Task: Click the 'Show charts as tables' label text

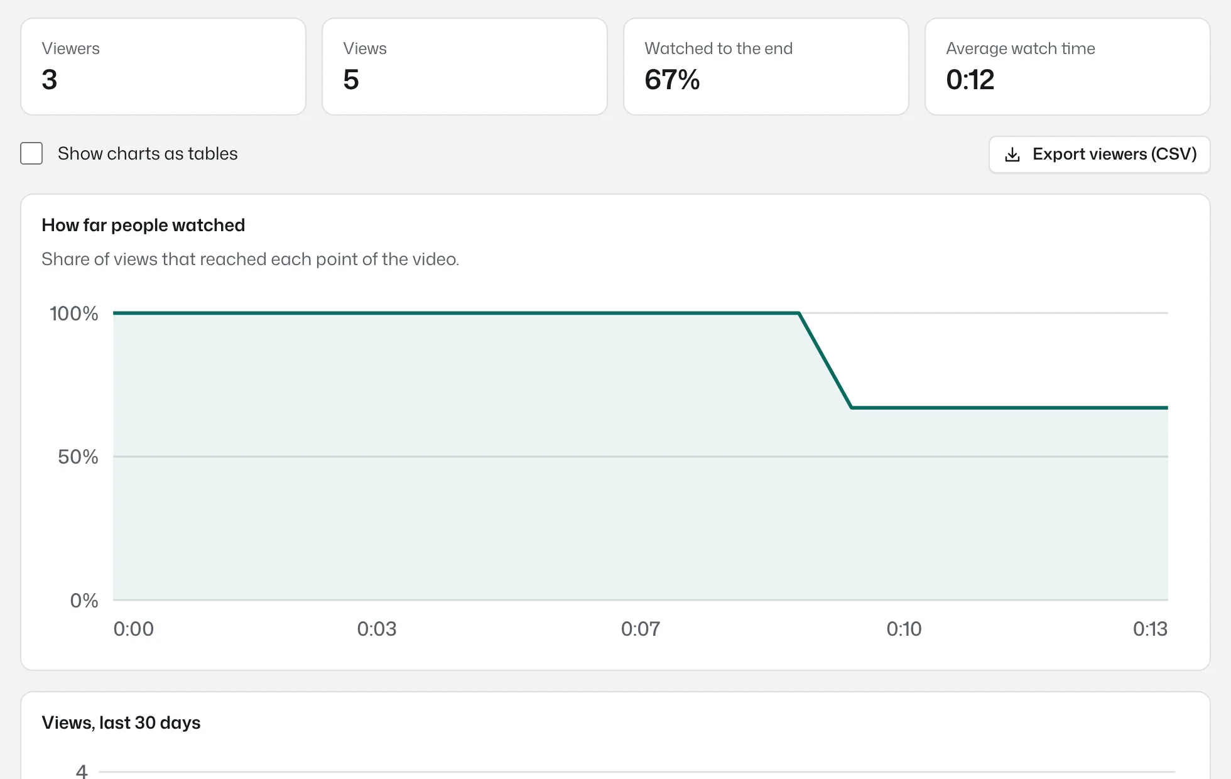Action: pos(148,153)
